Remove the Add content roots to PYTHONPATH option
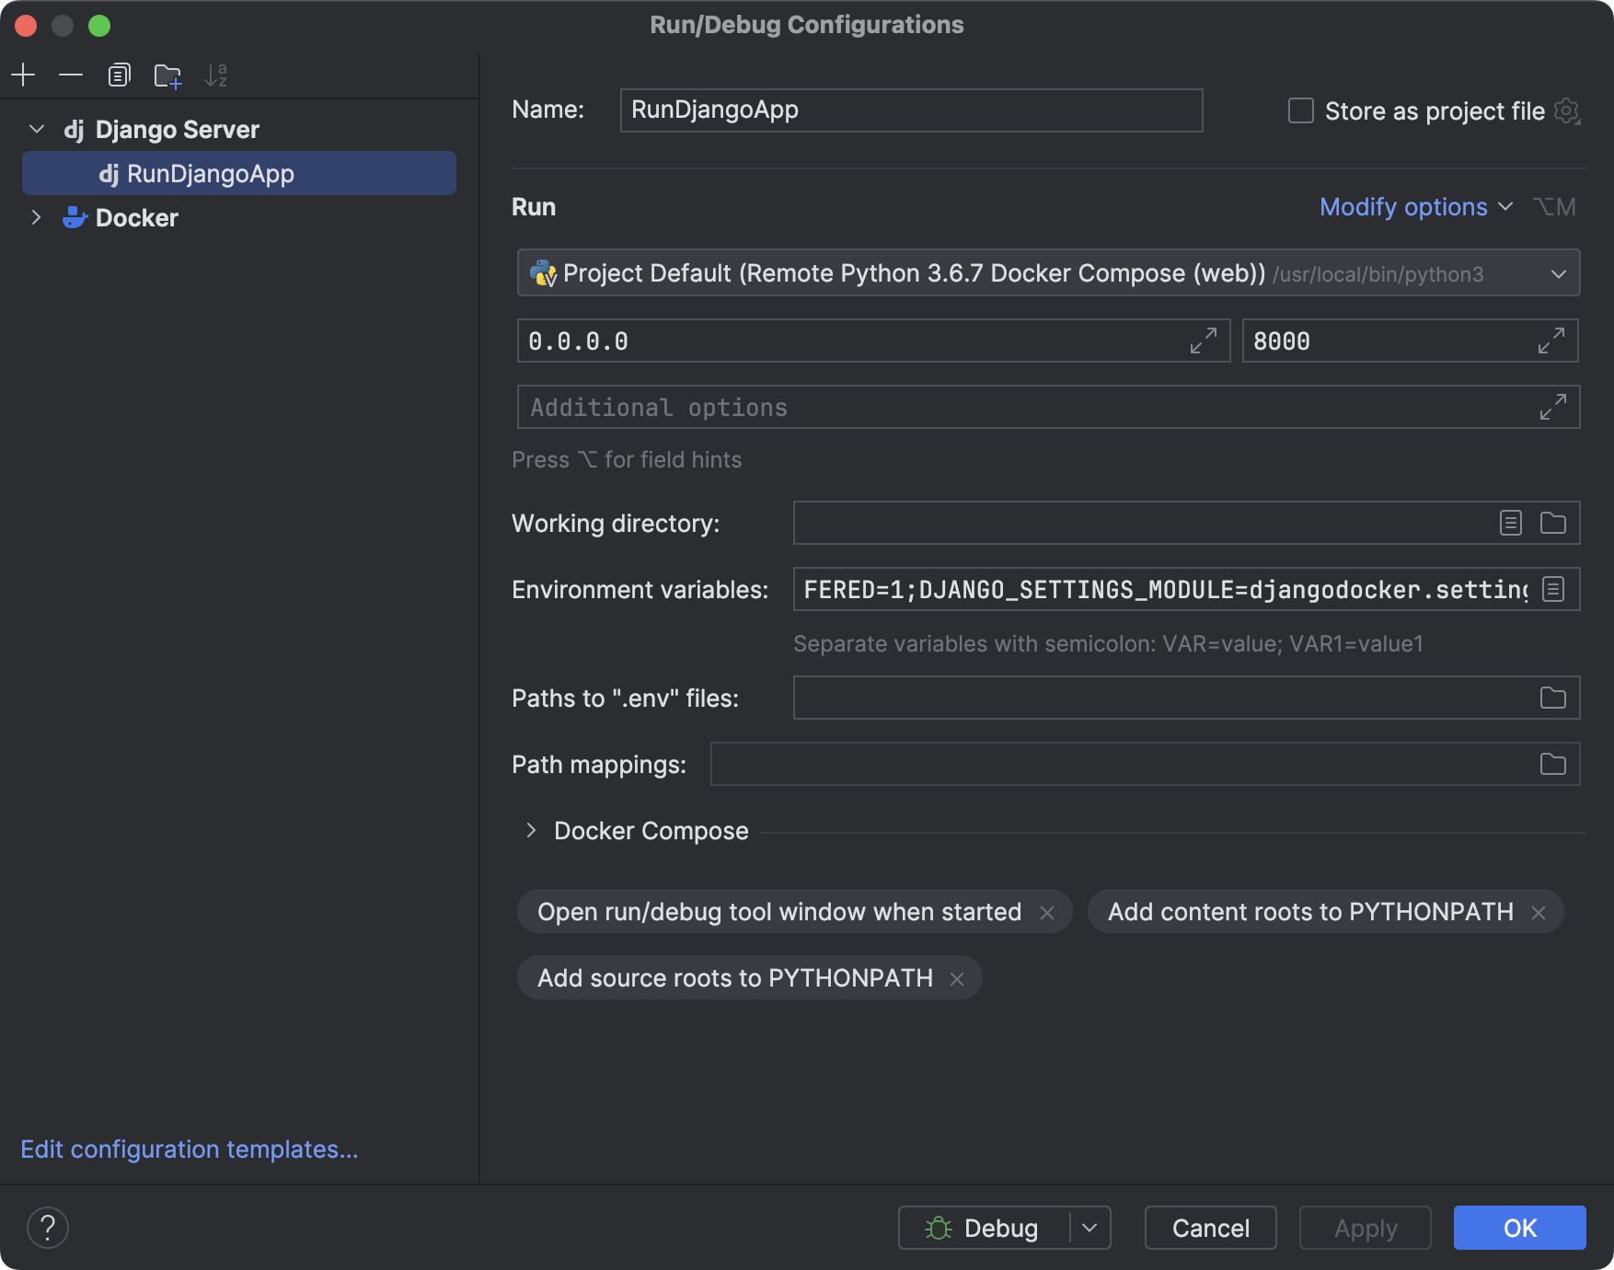Screen dimensions: 1614x1270 tap(1538, 912)
